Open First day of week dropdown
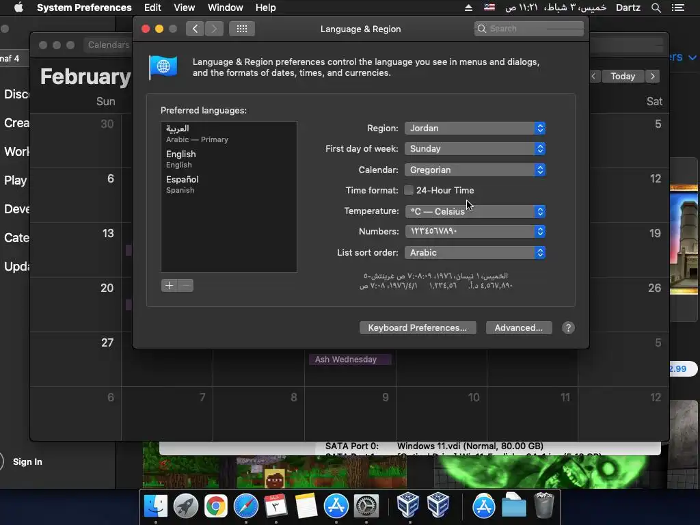Screen dimensions: 700x525 [475, 148]
